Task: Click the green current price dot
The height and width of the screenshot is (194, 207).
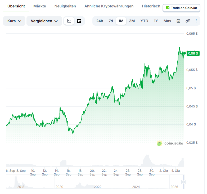Action: pyautogui.click(x=184, y=53)
